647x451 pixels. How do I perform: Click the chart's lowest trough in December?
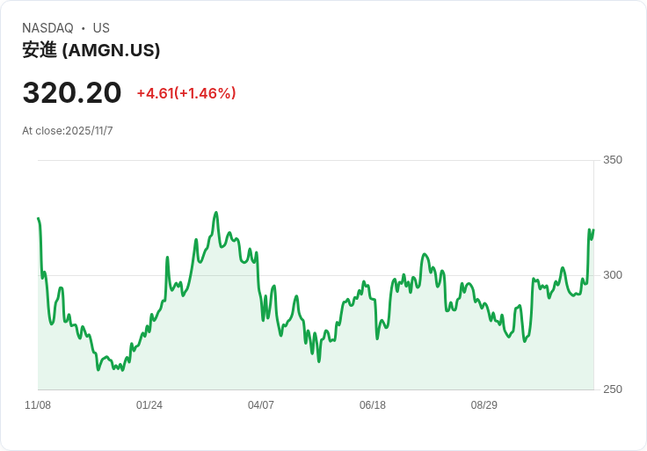point(98,370)
